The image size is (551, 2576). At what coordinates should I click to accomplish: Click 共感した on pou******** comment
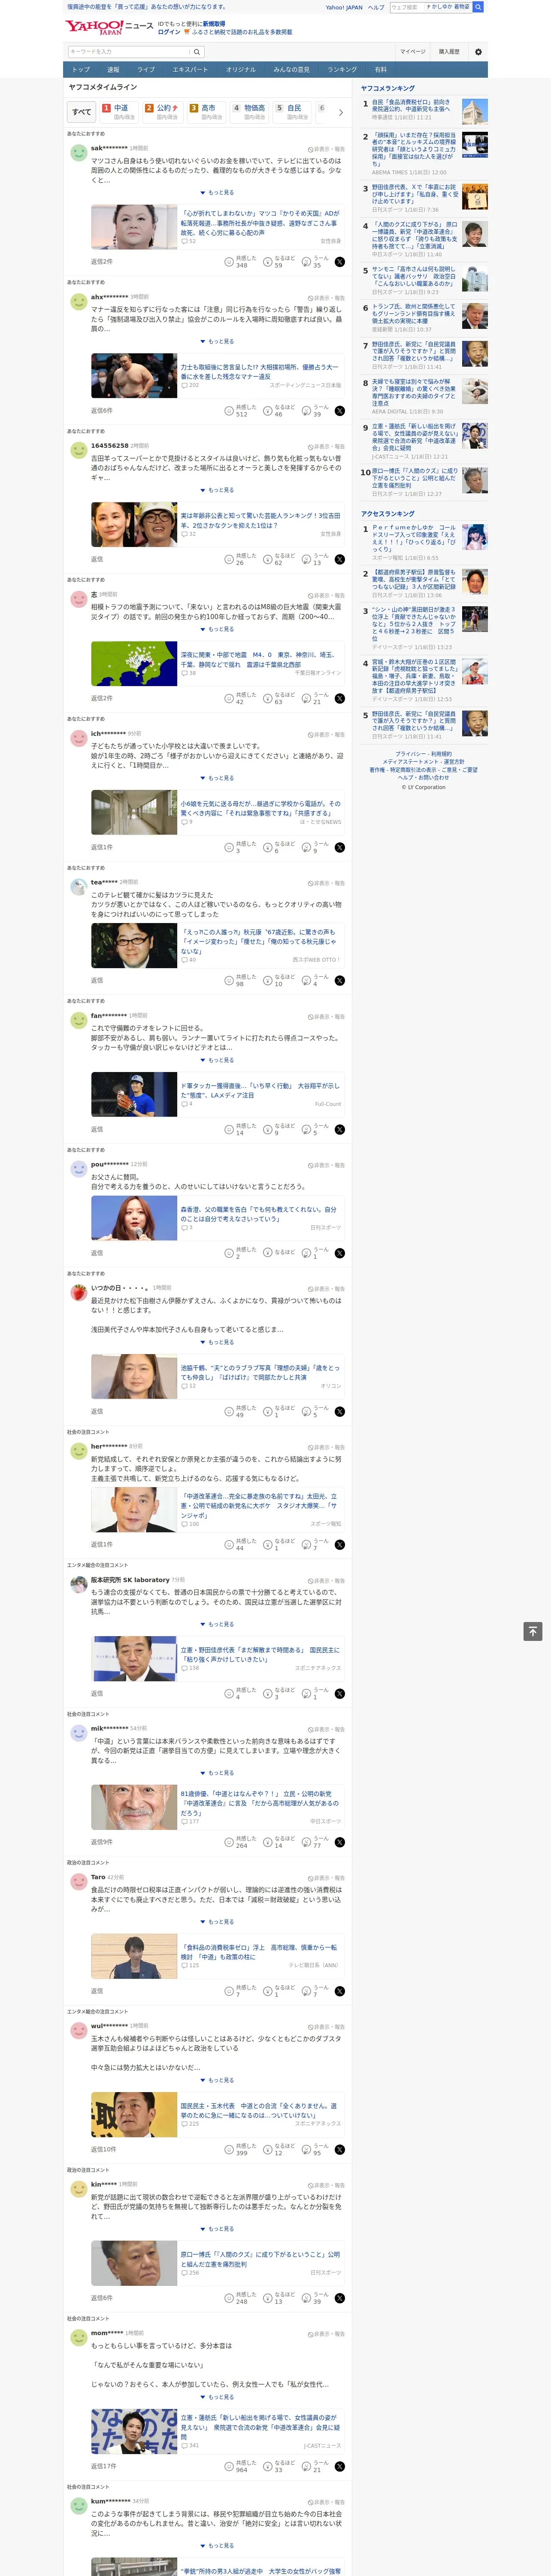(241, 1253)
